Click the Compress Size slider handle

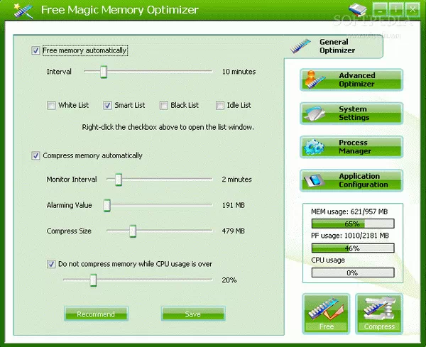133,231
